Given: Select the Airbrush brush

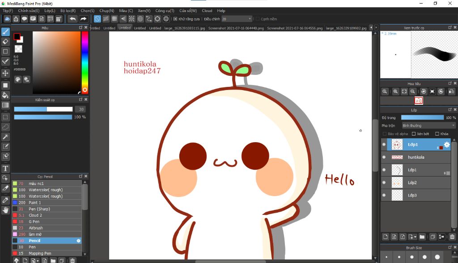Looking at the screenshot, I should coord(47,228).
